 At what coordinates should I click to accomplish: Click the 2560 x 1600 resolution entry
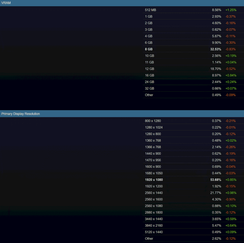pos(154,199)
